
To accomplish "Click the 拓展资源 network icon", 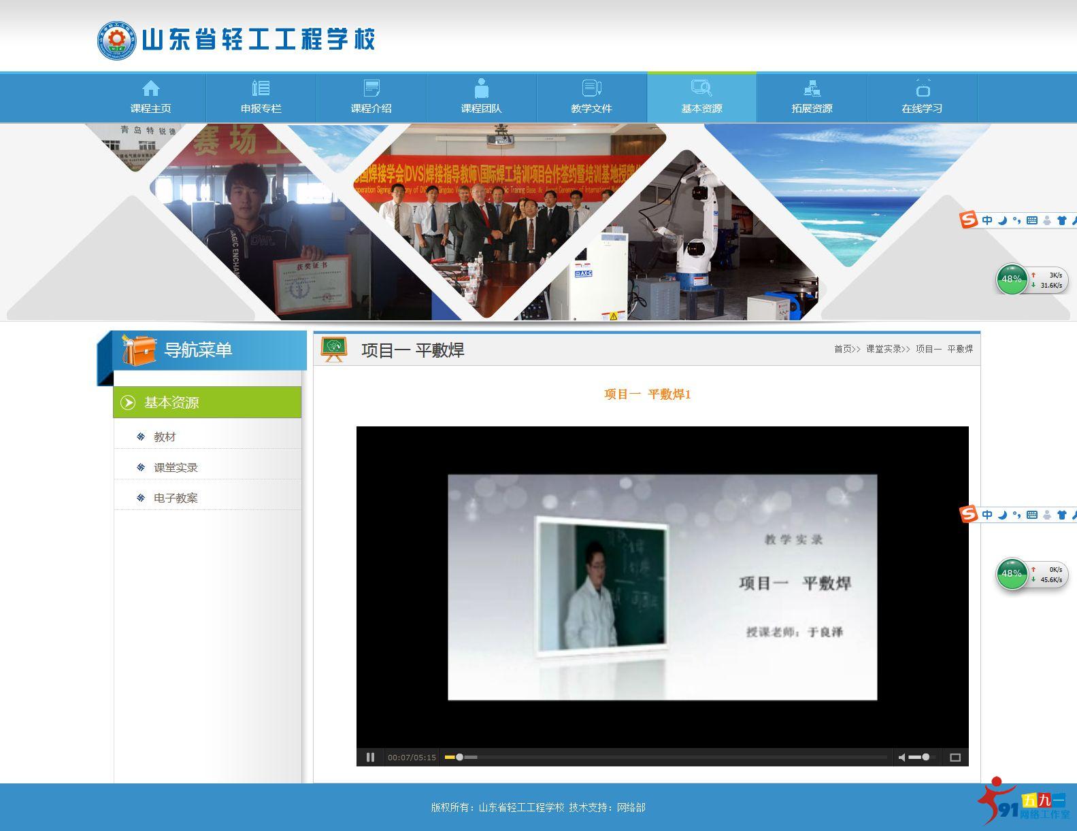I will (x=812, y=88).
